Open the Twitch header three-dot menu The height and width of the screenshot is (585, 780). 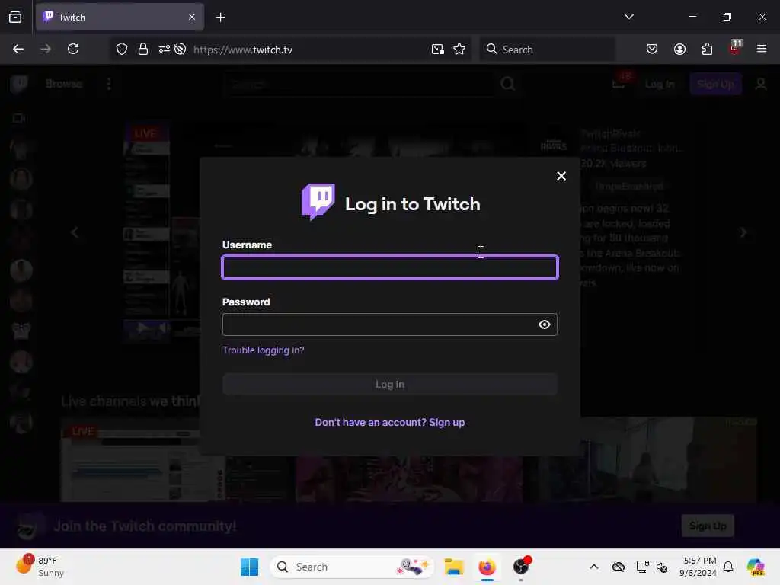point(108,84)
